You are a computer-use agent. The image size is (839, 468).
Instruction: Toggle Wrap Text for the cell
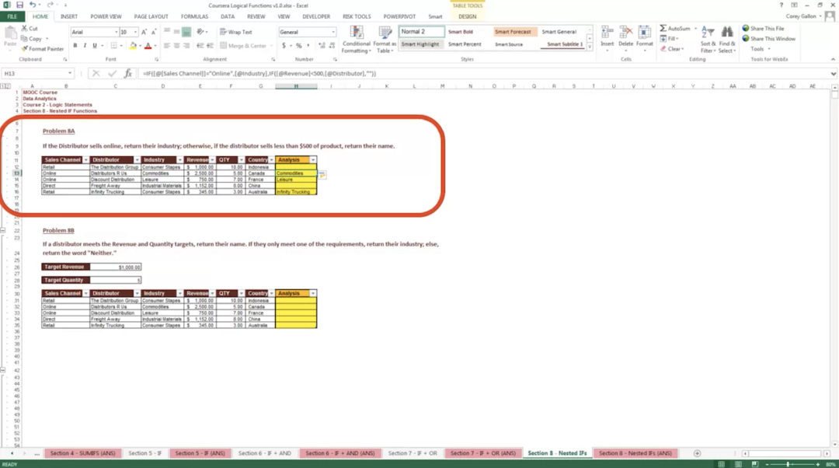(x=235, y=32)
